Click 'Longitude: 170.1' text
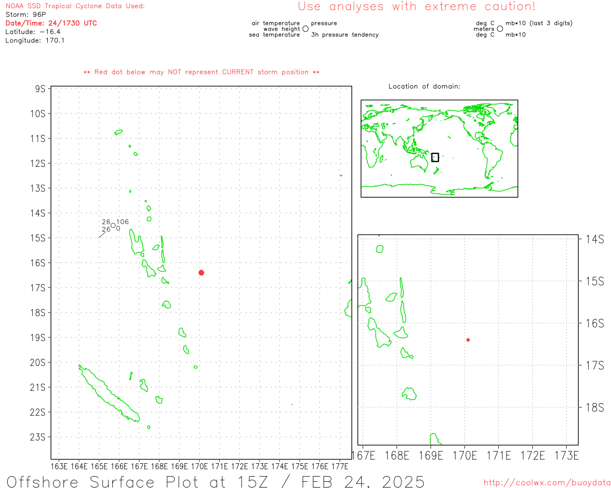The height and width of the screenshot is (488, 611). coord(35,41)
